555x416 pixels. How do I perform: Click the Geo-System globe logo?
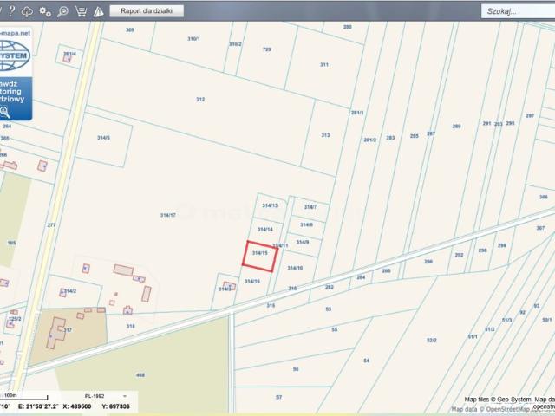[x=14, y=55]
